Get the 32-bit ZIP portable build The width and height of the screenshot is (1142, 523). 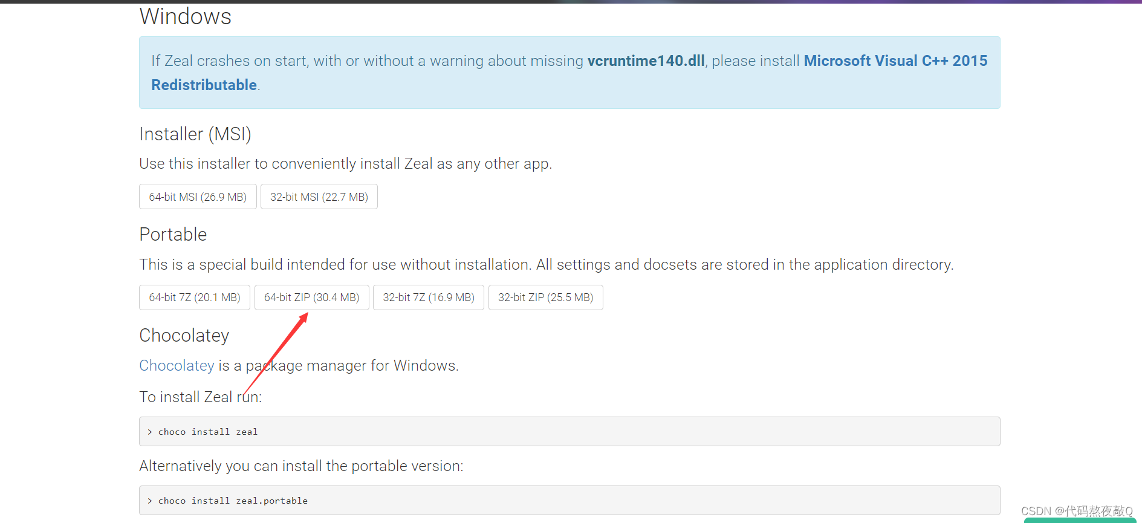click(x=545, y=297)
